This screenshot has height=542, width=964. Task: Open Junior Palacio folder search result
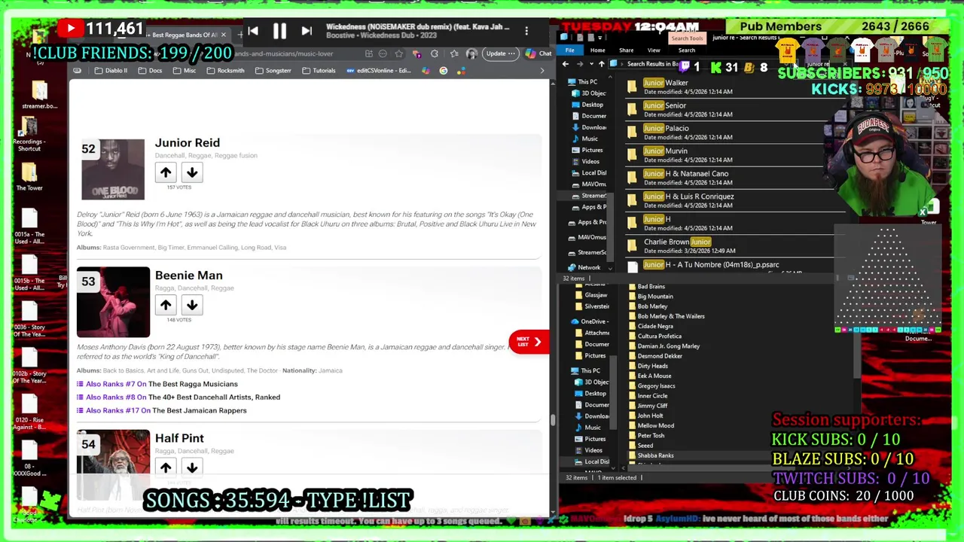[x=726, y=132]
